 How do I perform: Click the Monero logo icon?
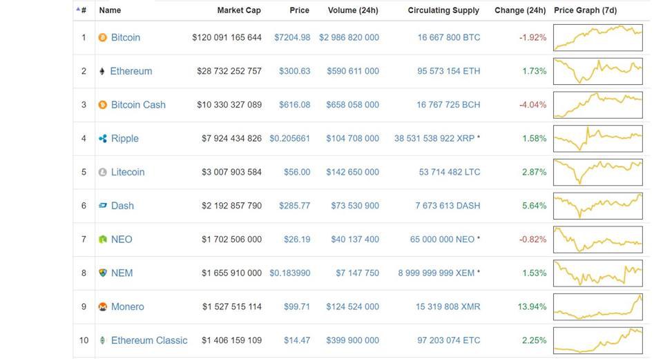pos(102,307)
